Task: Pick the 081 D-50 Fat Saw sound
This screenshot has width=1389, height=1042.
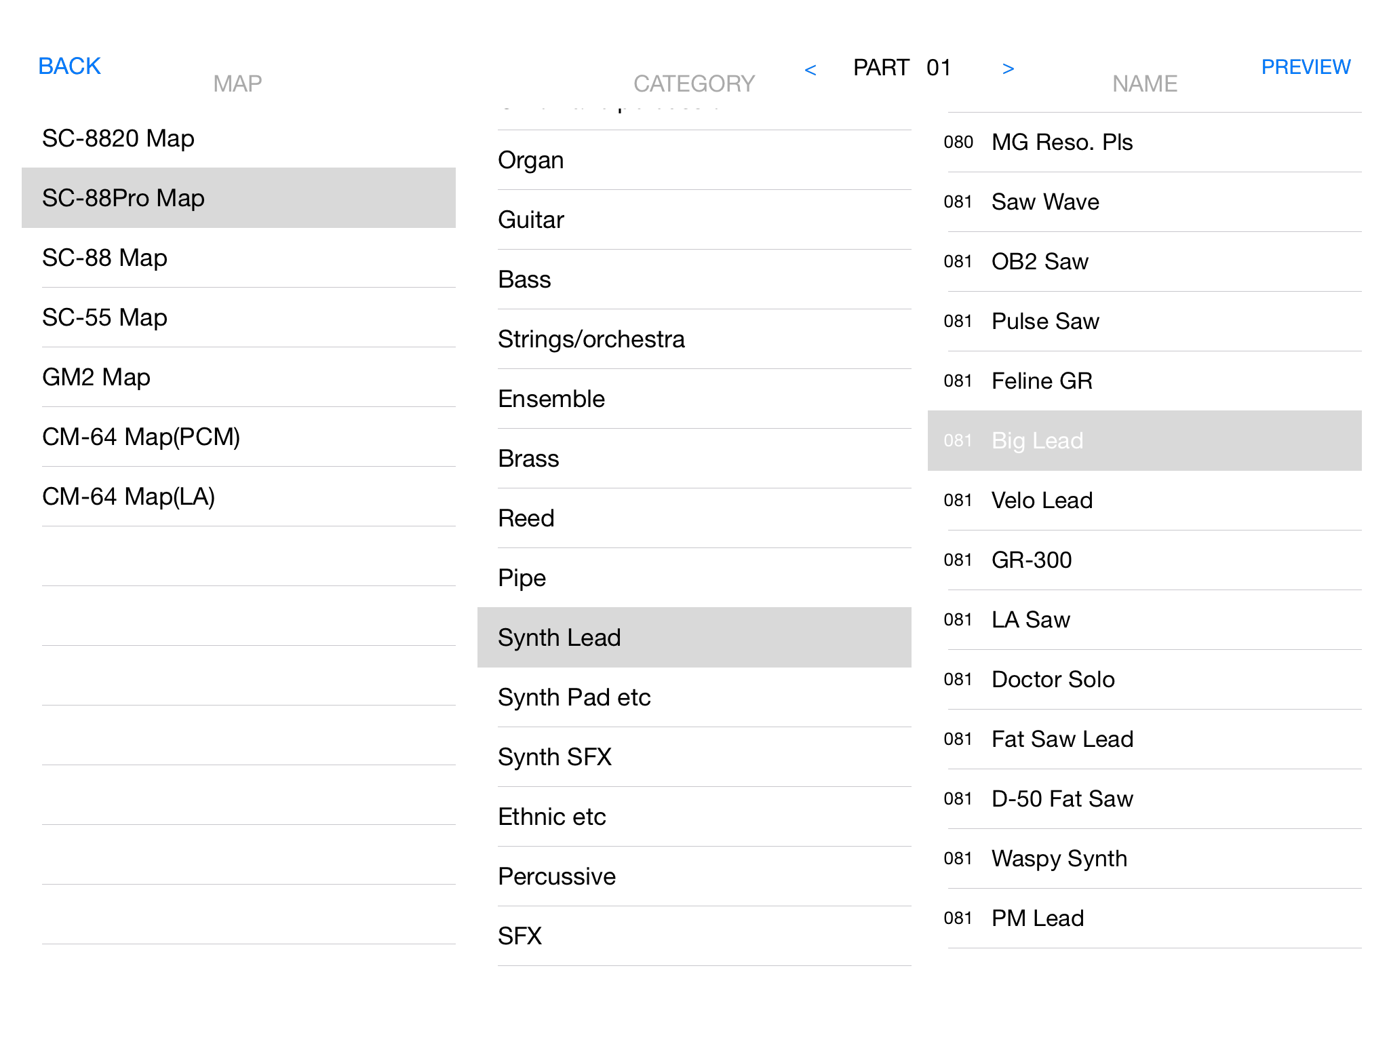Action: 1145,799
